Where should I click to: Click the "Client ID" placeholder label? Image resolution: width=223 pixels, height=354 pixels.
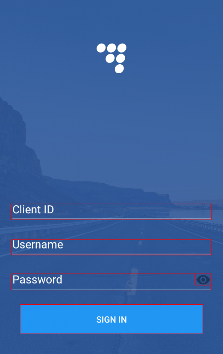coord(33,209)
